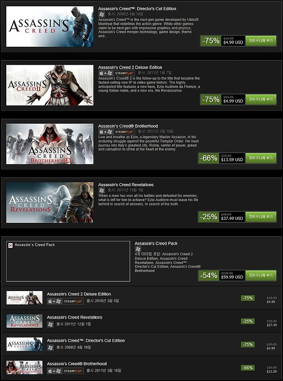Click SteamPlay badge in pack list Brotherhood row

pos(73,371)
